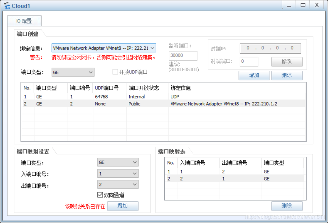Click the 监听端口 field showing 30000

[183, 56]
